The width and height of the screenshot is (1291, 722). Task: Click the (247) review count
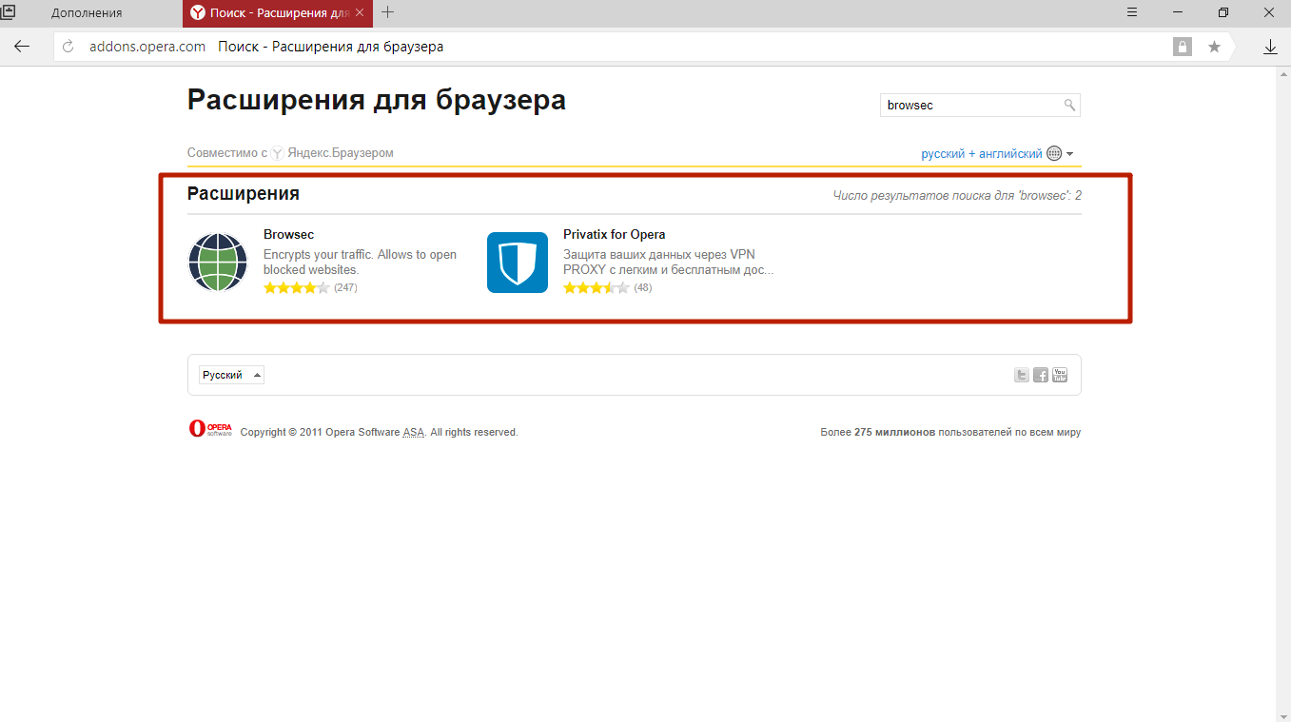click(345, 287)
